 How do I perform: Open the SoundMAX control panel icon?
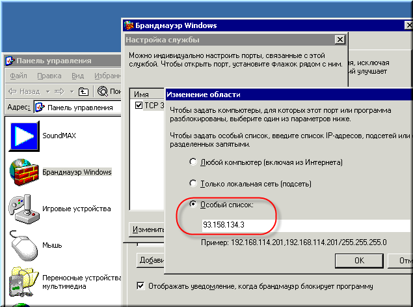pos(24,136)
